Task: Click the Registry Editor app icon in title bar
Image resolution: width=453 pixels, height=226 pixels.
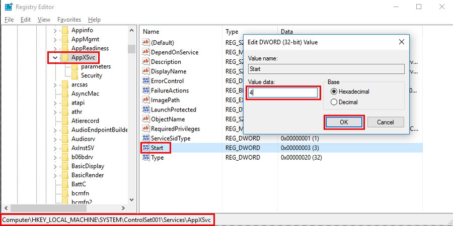Action: coord(9,7)
